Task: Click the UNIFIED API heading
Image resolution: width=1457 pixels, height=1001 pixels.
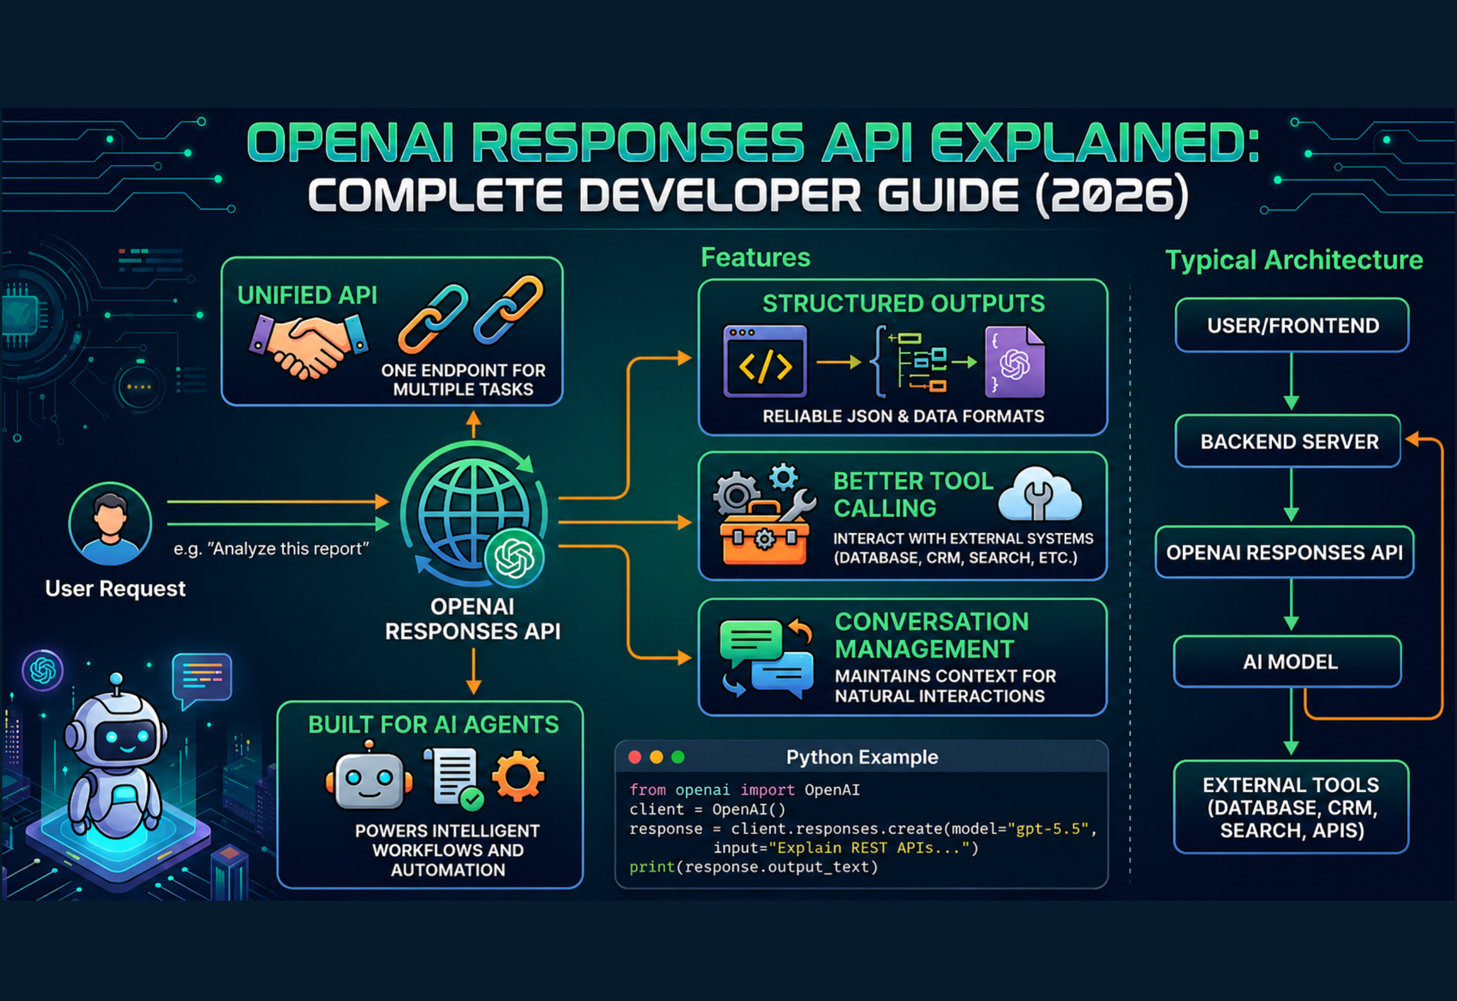Action: [x=307, y=295]
